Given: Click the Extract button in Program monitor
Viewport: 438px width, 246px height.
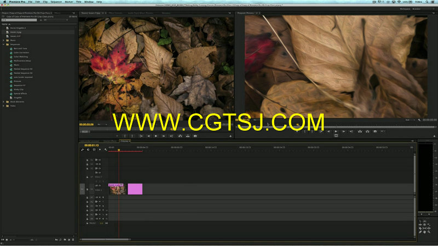Looking at the screenshot, I should tap(367, 131).
